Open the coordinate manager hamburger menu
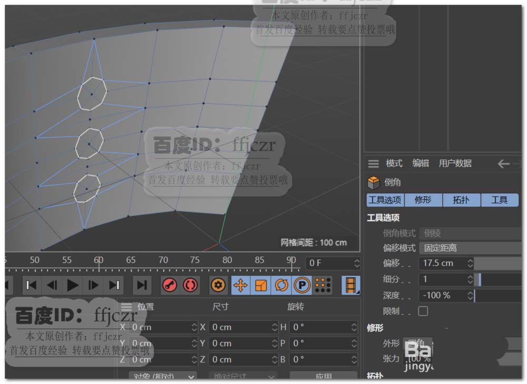The width and height of the screenshot is (527, 384). coord(126,307)
